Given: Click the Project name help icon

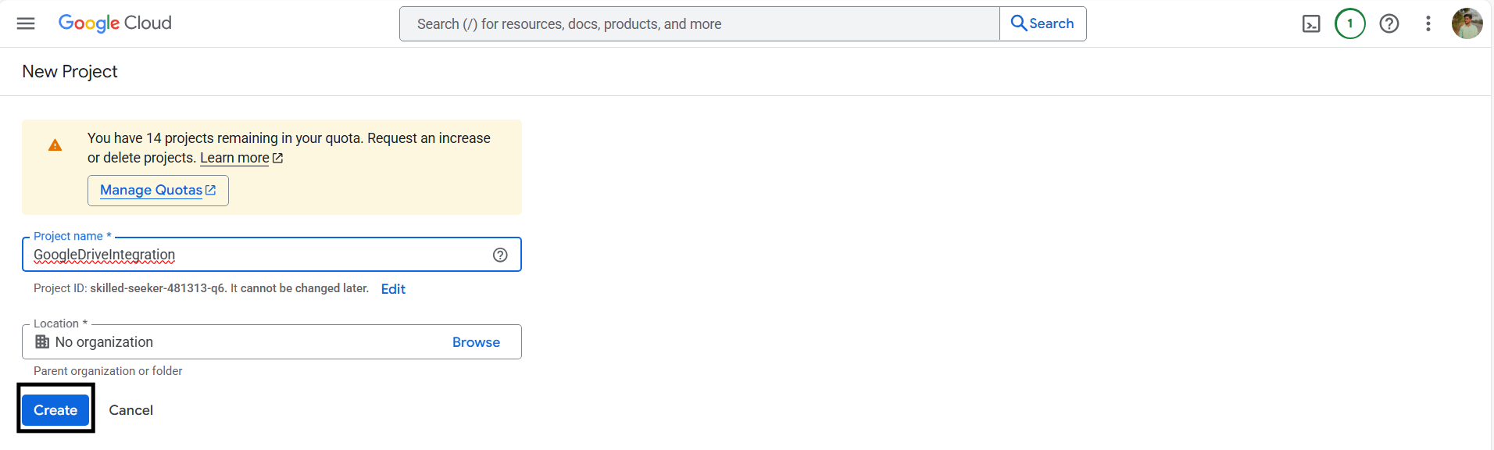Looking at the screenshot, I should tap(500, 255).
